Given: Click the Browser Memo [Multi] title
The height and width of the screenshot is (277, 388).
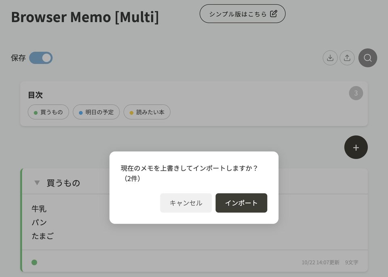Looking at the screenshot, I should pyautogui.click(x=85, y=17).
